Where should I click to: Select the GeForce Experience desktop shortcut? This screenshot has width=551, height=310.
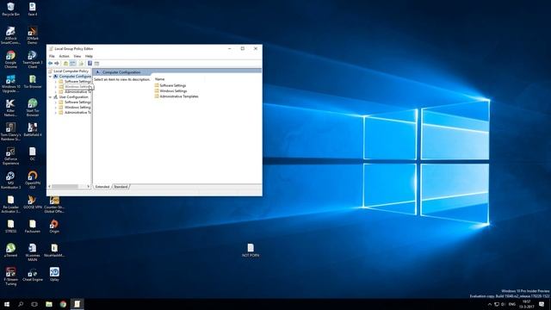[10, 156]
